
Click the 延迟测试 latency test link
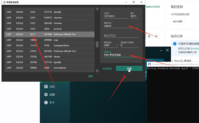(x=107, y=69)
